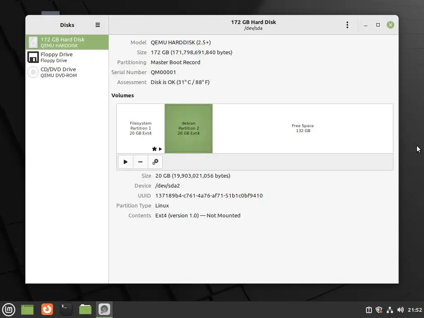Open the Linux Mint start menu
This screenshot has width=424, height=318.
tap(9, 310)
